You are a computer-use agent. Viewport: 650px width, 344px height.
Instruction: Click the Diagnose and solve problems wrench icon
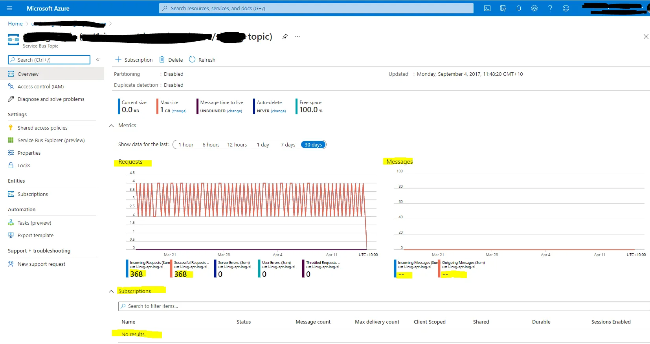11,99
